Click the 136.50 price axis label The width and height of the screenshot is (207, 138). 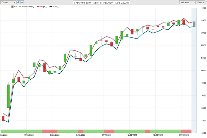pos(203,20)
